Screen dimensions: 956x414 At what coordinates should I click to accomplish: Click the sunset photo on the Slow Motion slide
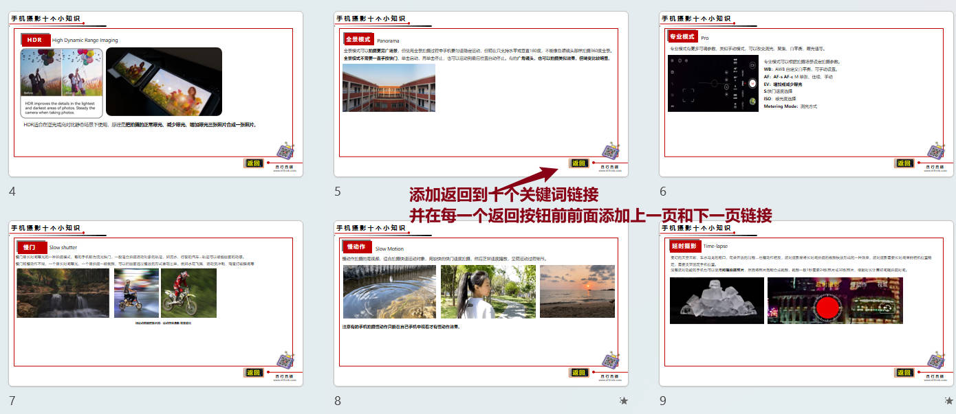pyautogui.click(x=578, y=290)
